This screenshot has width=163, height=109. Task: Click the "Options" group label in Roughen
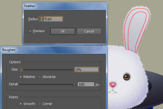pos(15,62)
